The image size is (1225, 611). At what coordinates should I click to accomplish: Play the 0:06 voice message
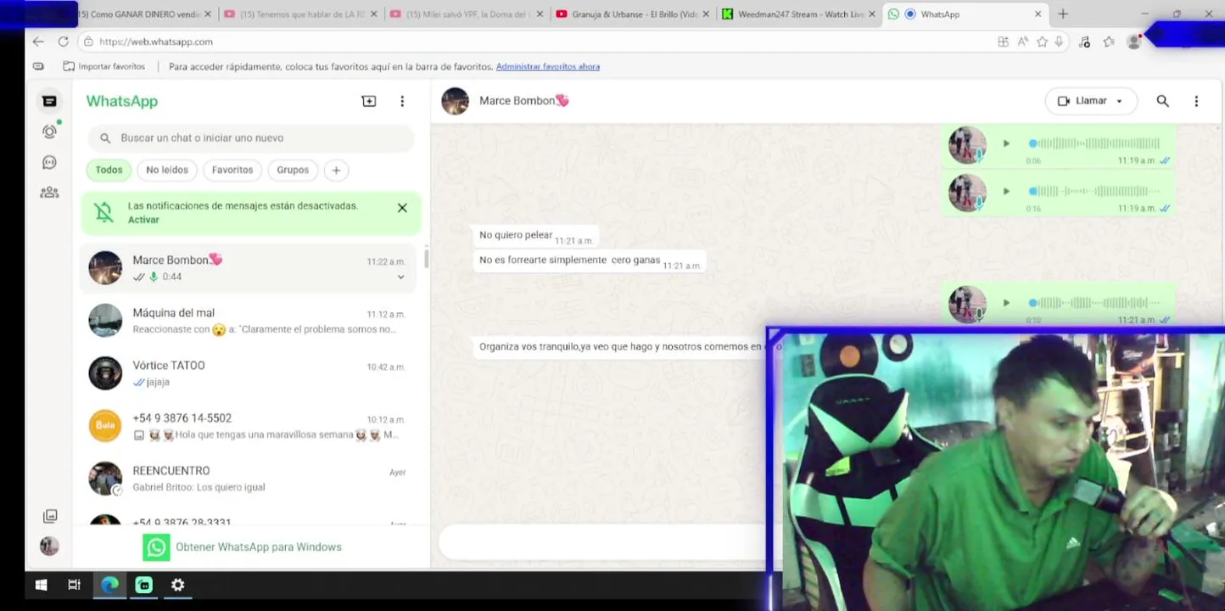(x=1006, y=143)
